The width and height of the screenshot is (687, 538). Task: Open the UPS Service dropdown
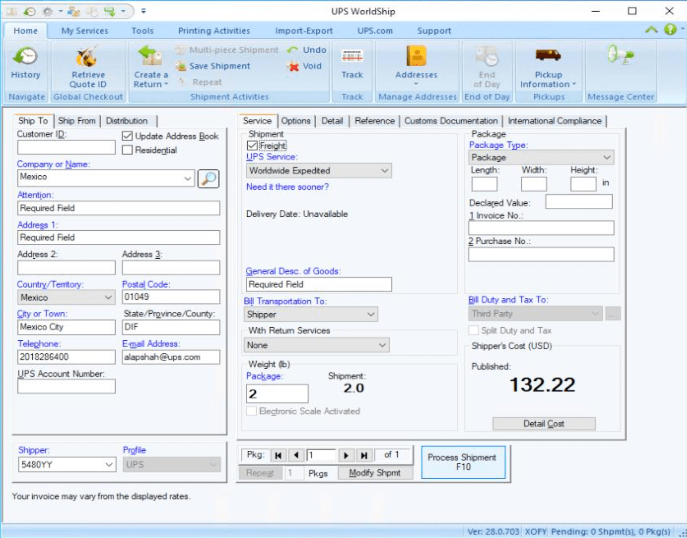pyautogui.click(x=385, y=171)
